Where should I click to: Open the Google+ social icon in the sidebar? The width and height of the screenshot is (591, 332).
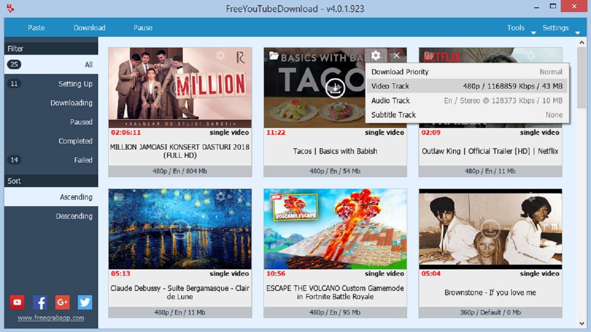[62, 302]
